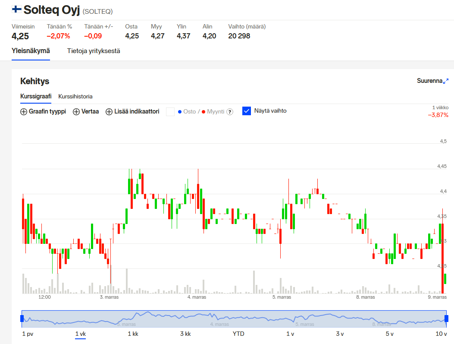Image resolution: width=454 pixels, height=344 pixels.
Task: Select the 1 vk time range
Action: (81, 334)
